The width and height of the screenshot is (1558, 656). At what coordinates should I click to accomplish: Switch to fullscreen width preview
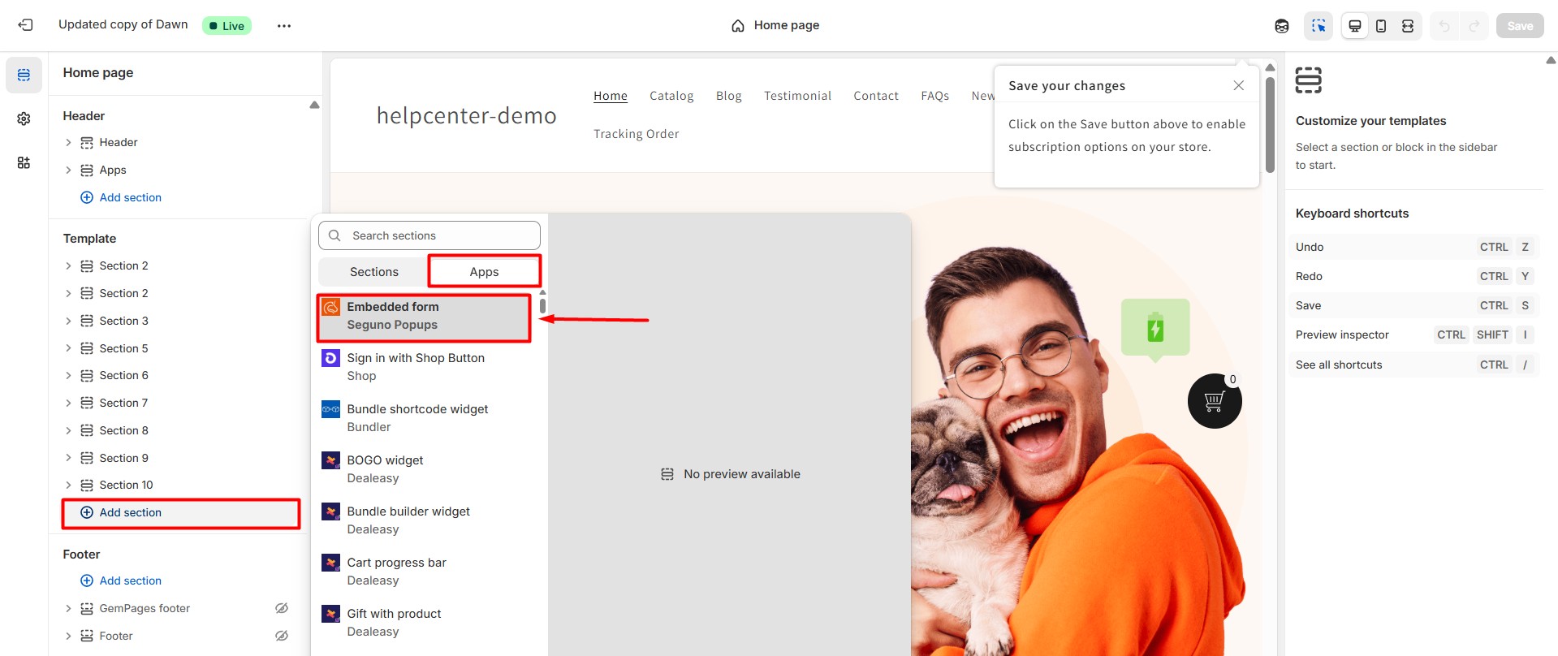[x=1407, y=26]
